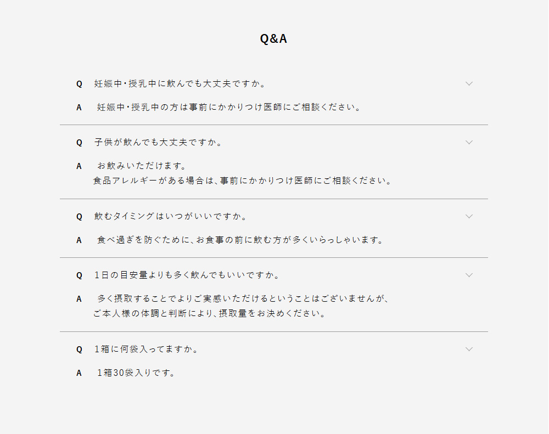Click the Q marker of the first question
The image size is (549, 434).
[79, 84]
